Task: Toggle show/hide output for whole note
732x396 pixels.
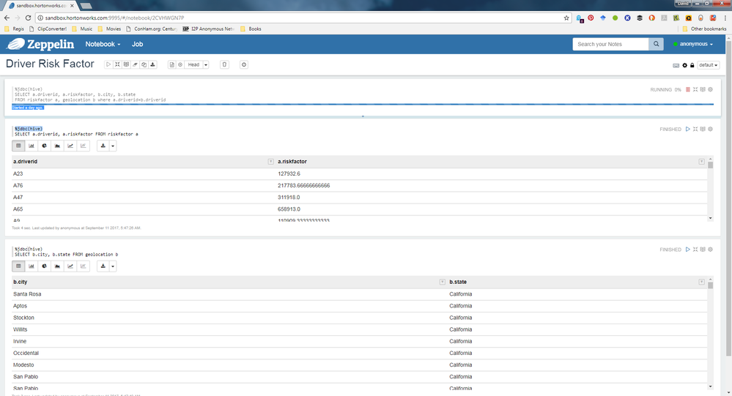Action: pyautogui.click(x=126, y=65)
